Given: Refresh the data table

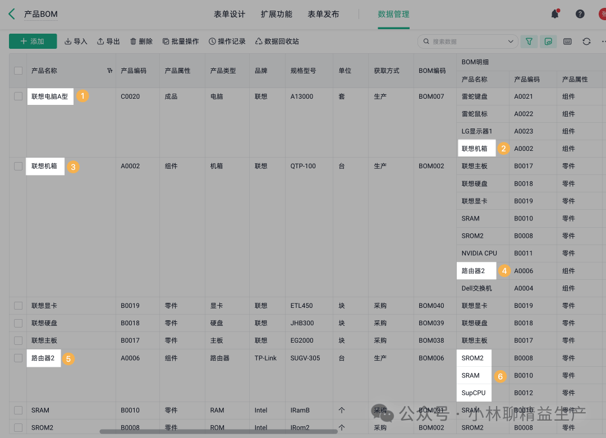Looking at the screenshot, I should pos(586,42).
